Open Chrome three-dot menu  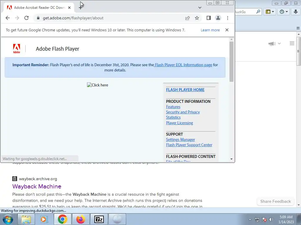click(x=228, y=18)
